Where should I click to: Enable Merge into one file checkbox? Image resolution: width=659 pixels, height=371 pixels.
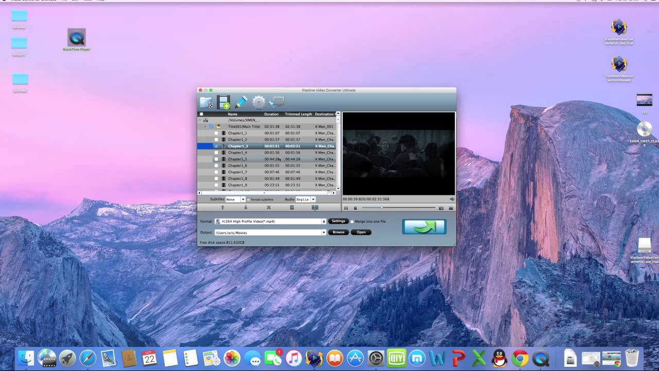click(x=352, y=222)
